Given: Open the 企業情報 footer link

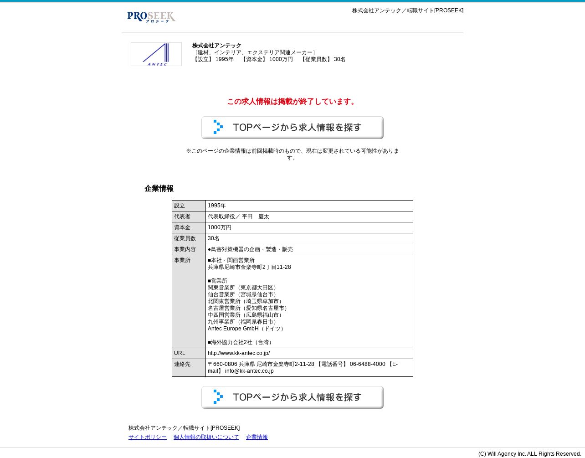Looking at the screenshot, I should pyautogui.click(x=257, y=437).
